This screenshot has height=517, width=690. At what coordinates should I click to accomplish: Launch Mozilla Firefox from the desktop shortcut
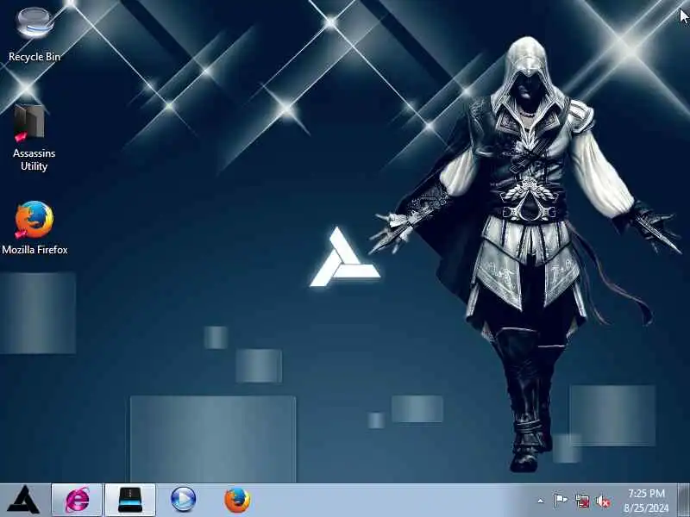pyautogui.click(x=34, y=227)
